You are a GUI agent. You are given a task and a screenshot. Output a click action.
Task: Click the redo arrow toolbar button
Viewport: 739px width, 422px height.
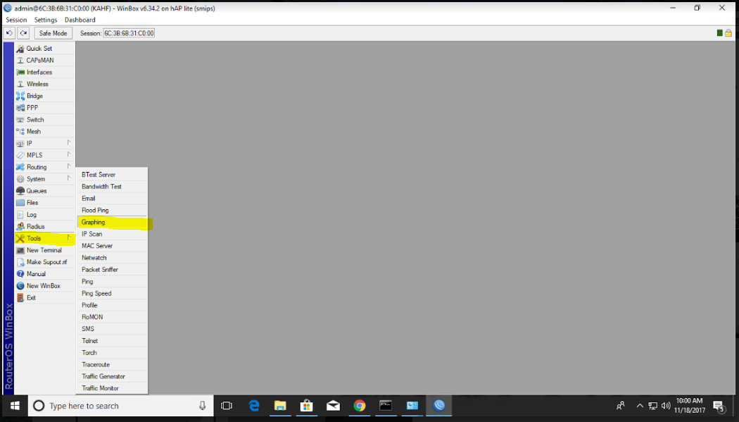(x=23, y=33)
